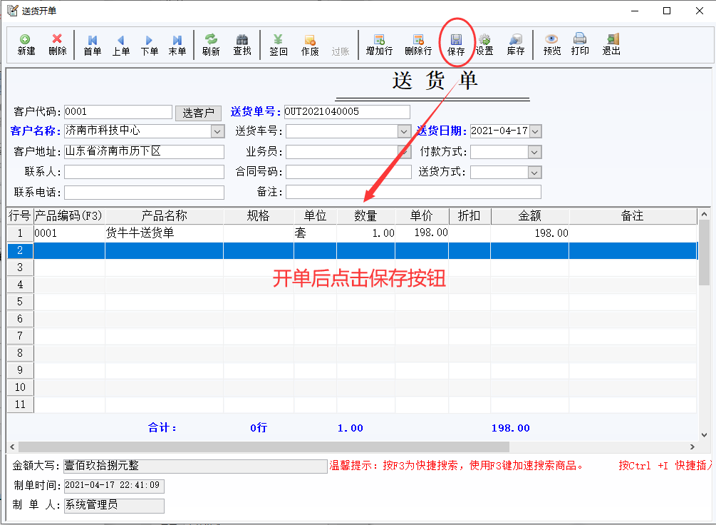This screenshot has width=716, height=525.
Task: Go to first order with 首单
Action: (x=92, y=45)
